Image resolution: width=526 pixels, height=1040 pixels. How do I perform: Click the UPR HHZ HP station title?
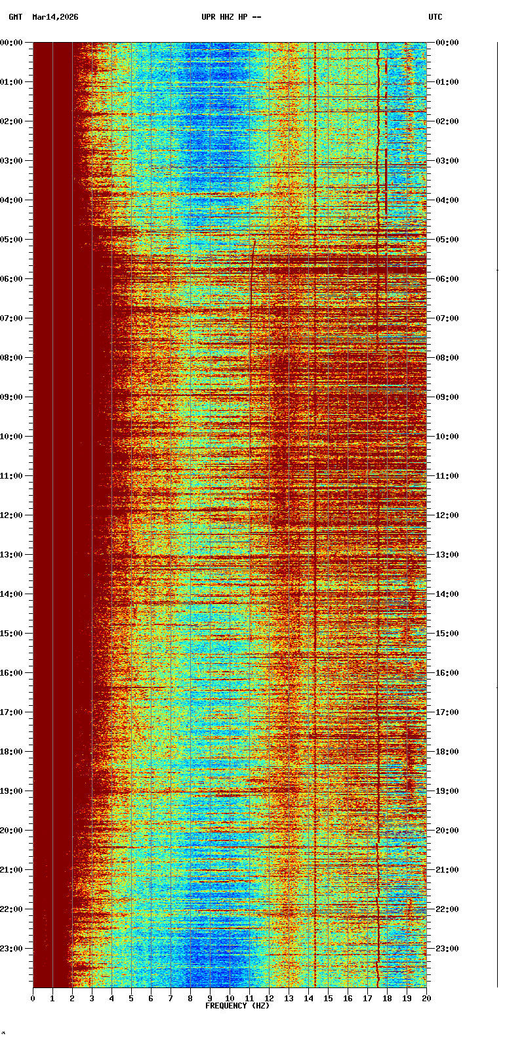[231, 17]
